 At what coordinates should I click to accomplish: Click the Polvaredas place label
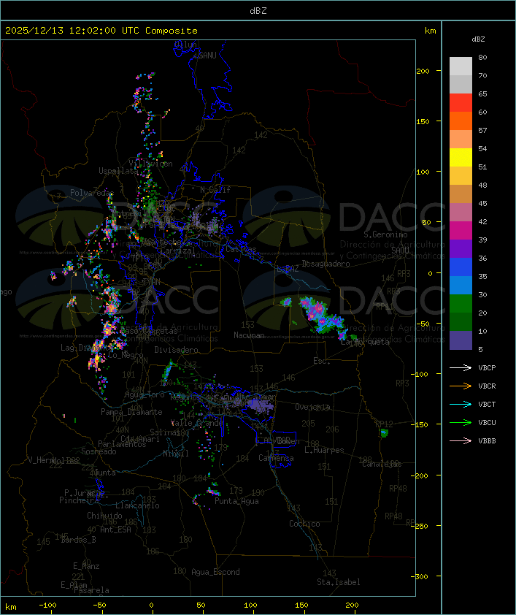(92, 193)
